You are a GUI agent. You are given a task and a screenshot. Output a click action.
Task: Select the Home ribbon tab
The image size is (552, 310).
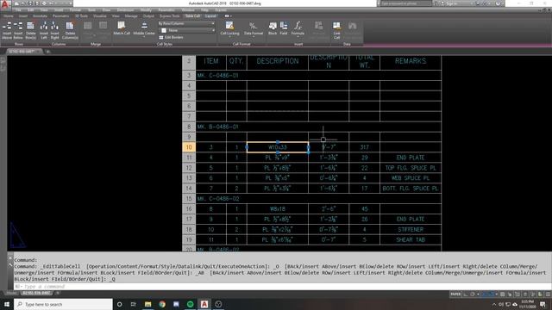tap(8, 15)
